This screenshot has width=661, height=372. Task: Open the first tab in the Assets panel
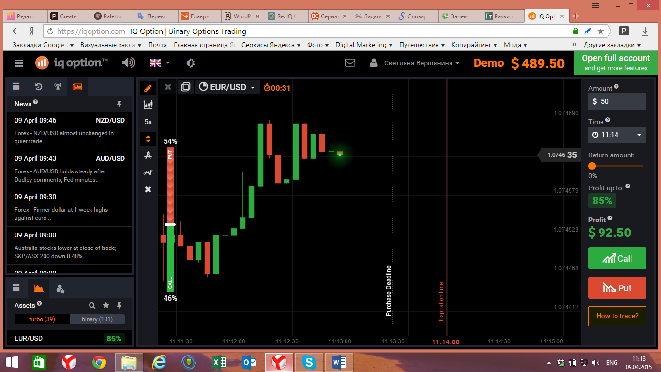(x=16, y=288)
